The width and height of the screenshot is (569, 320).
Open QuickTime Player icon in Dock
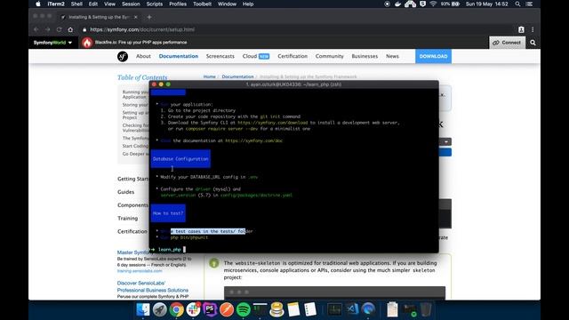[x=368, y=309]
